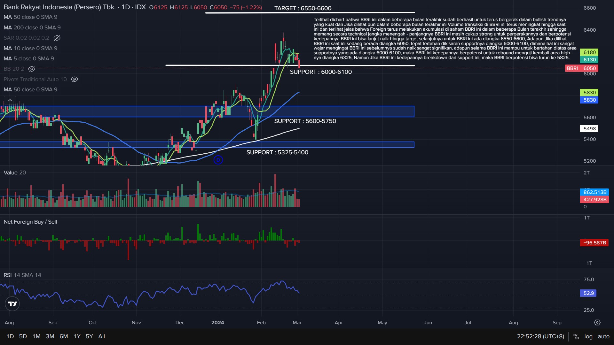Open chart settings gear icon
614x345 pixels.
tap(597, 323)
